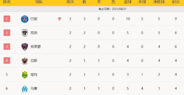Select the 净胜球 column header
The height and width of the screenshot is (95, 184).
[159, 2]
